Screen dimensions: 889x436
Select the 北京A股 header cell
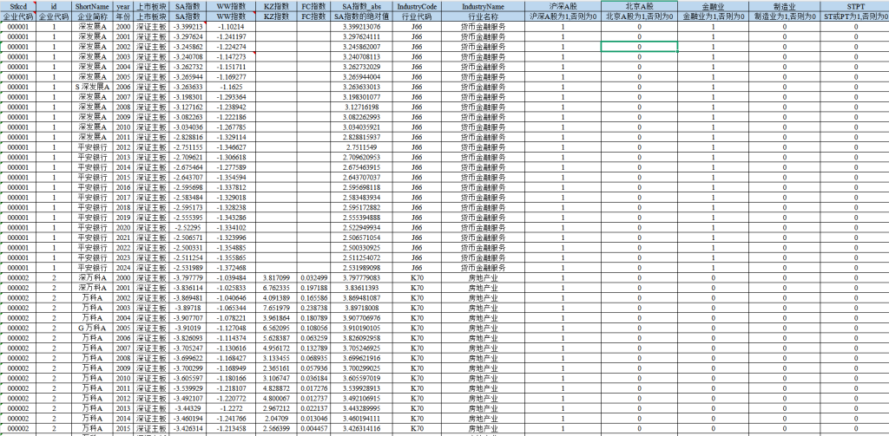tap(639, 6)
